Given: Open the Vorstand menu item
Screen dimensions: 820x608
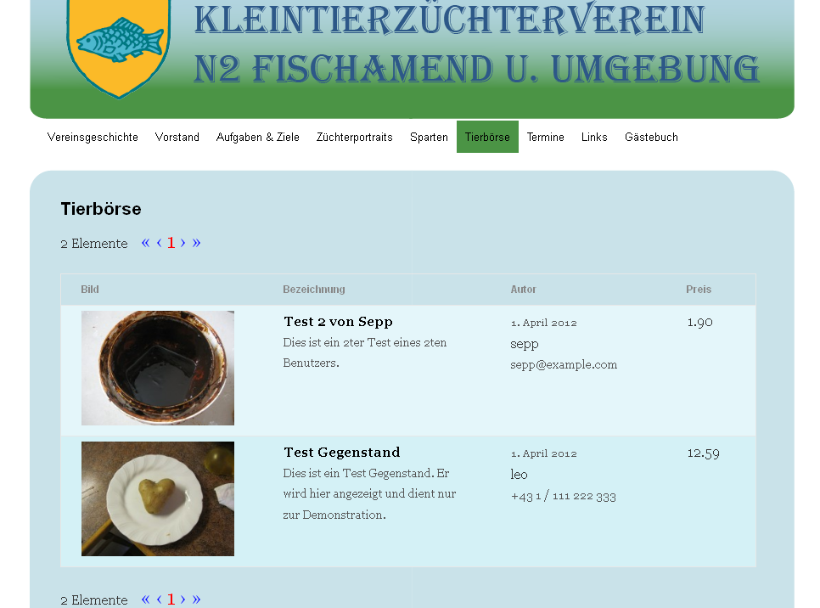Looking at the screenshot, I should pos(177,137).
